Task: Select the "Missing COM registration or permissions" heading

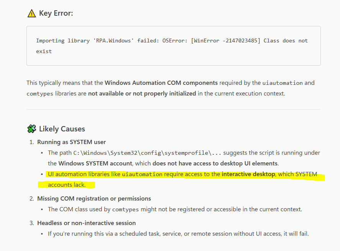Action: [x=94, y=199]
